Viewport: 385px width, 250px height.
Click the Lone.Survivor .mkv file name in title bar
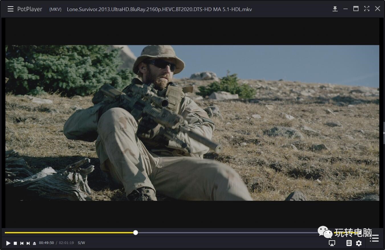159,9
